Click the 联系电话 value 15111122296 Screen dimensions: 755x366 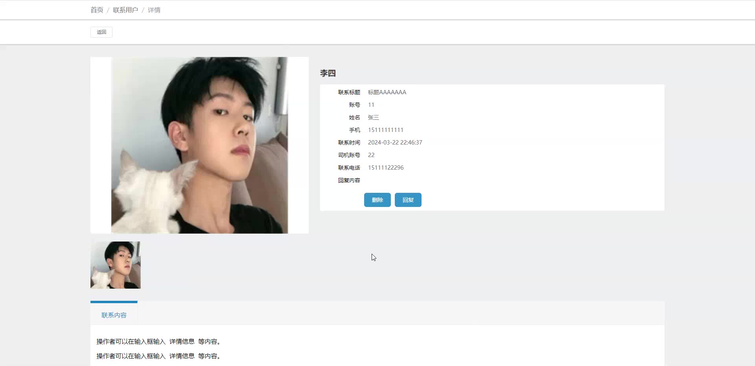[x=386, y=168]
